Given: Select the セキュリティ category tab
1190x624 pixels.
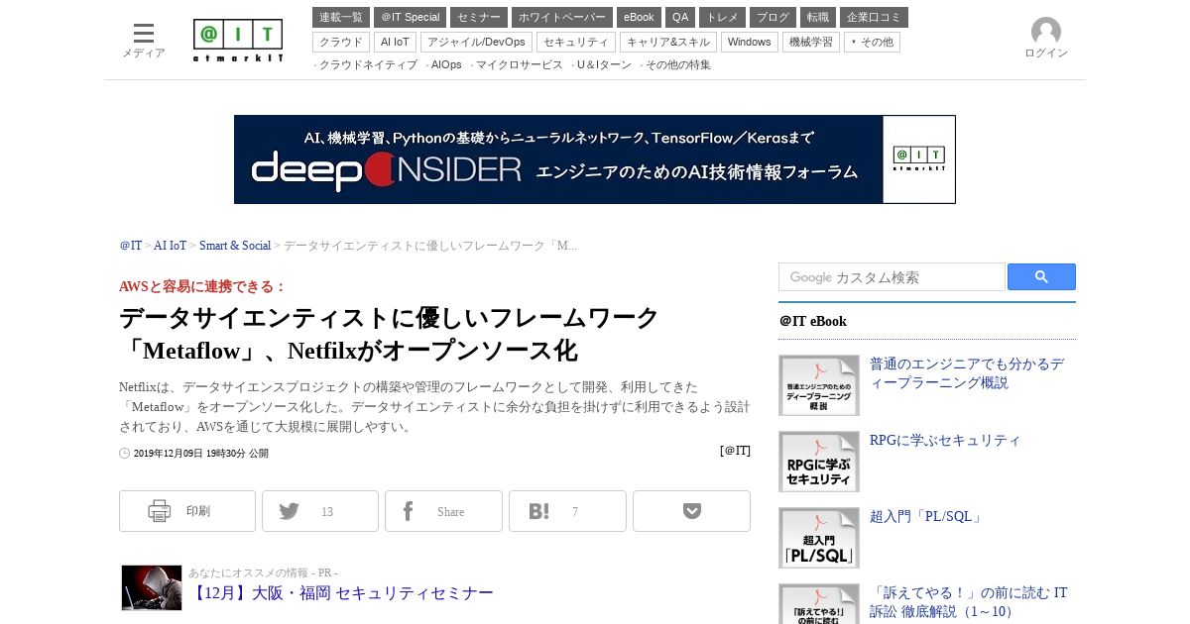Looking at the screenshot, I should coord(576,42).
